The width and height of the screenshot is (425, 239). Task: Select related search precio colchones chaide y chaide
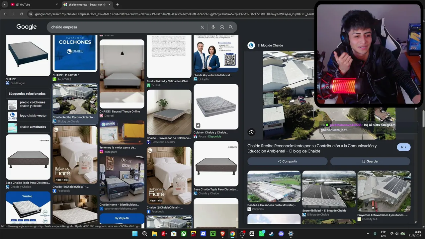click(x=28, y=104)
